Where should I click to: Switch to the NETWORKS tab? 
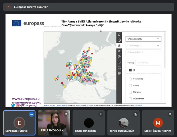click(143, 63)
